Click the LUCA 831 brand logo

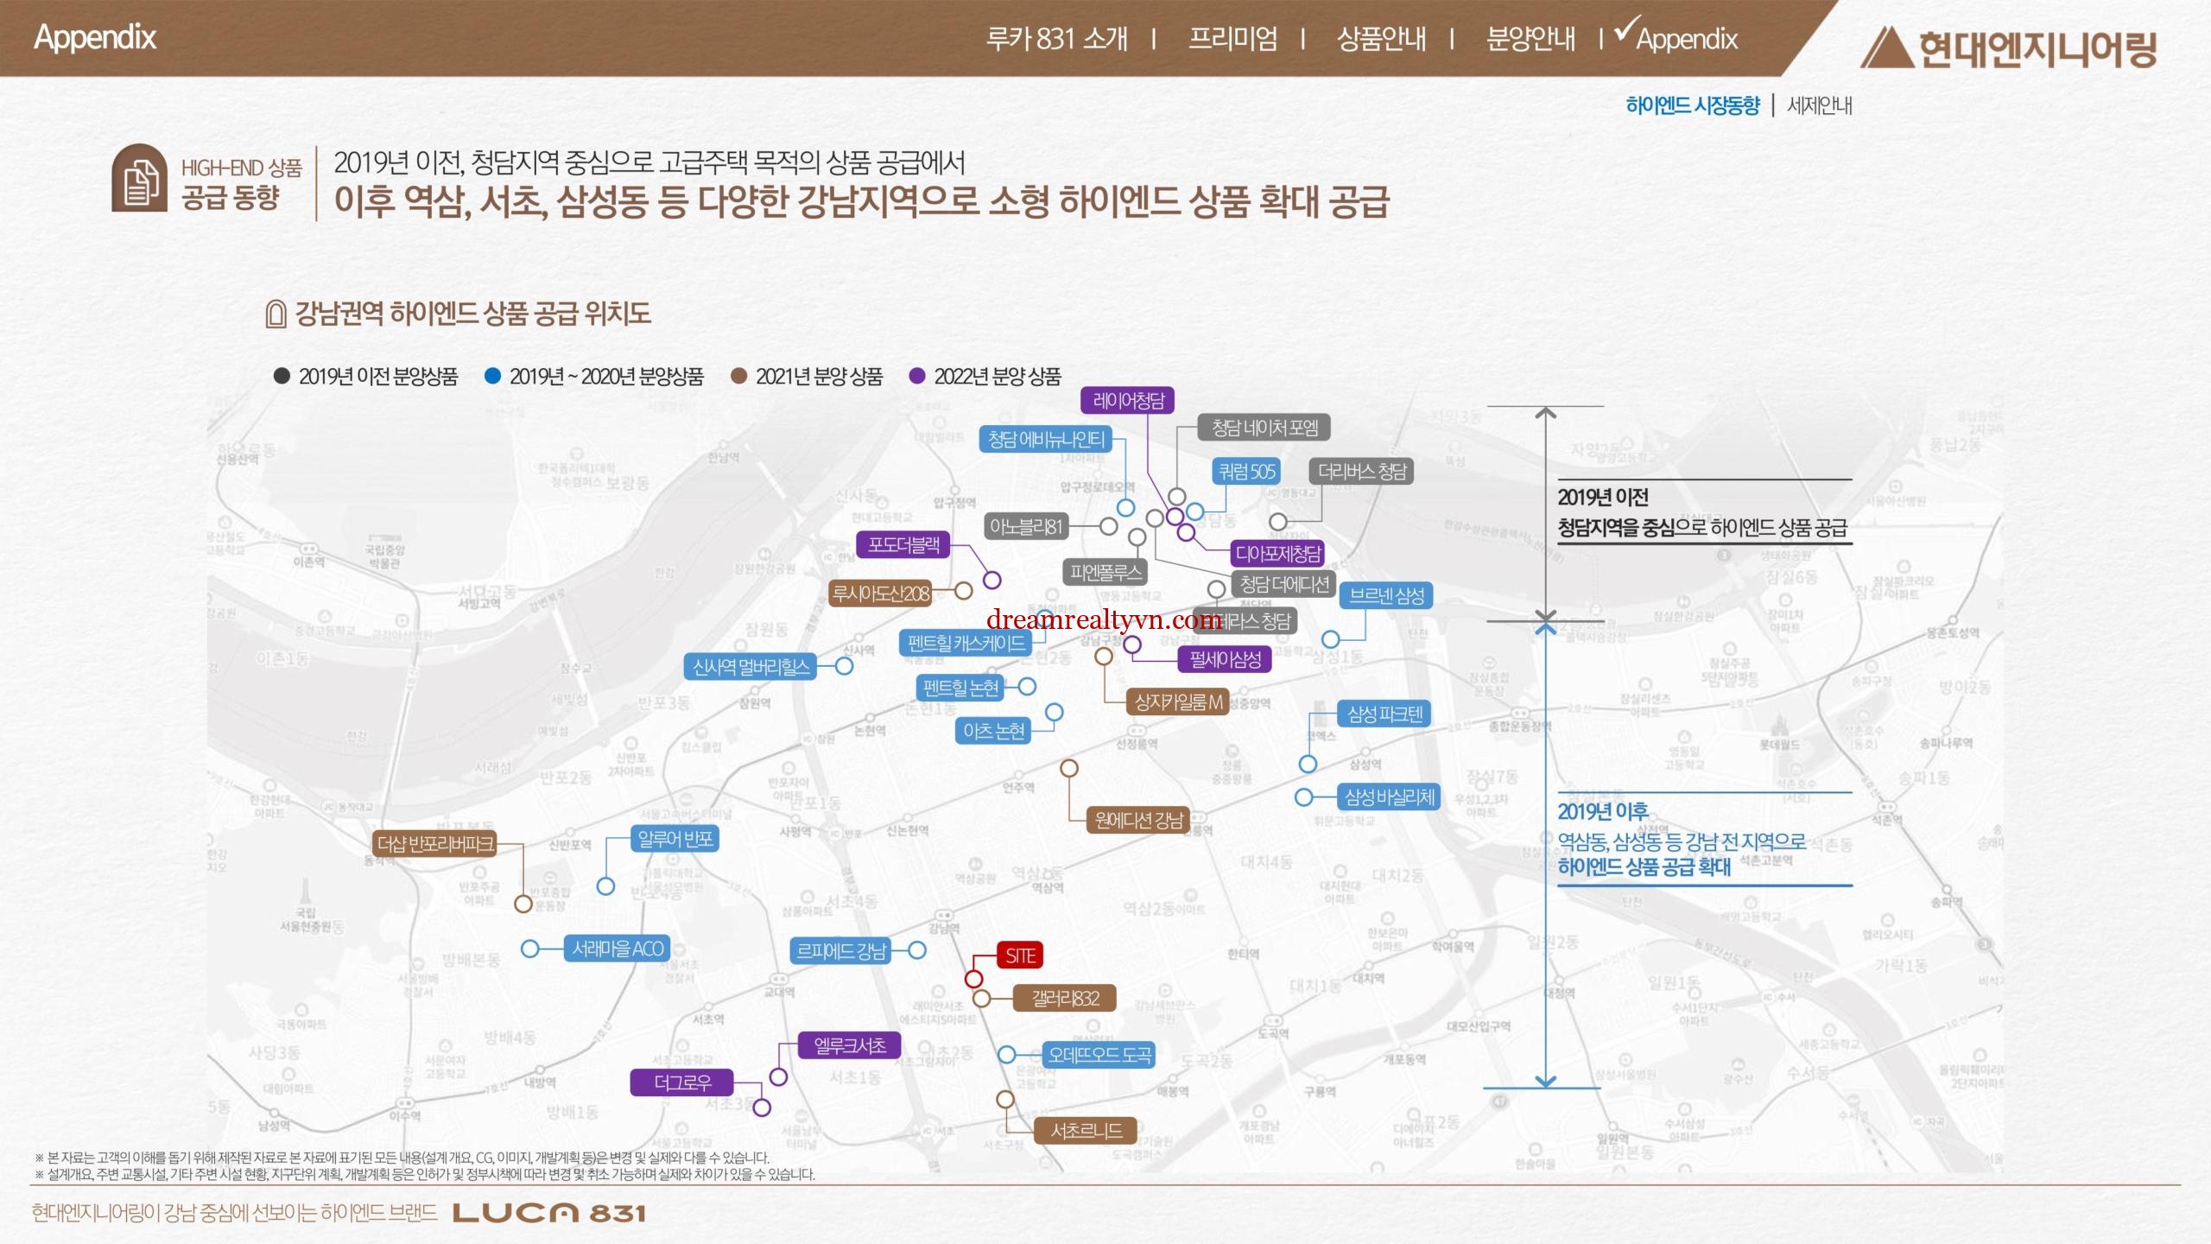(x=549, y=1213)
